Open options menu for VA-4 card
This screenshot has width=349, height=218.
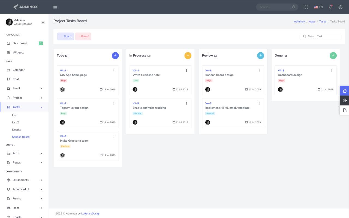pyautogui.click(x=186, y=71)
